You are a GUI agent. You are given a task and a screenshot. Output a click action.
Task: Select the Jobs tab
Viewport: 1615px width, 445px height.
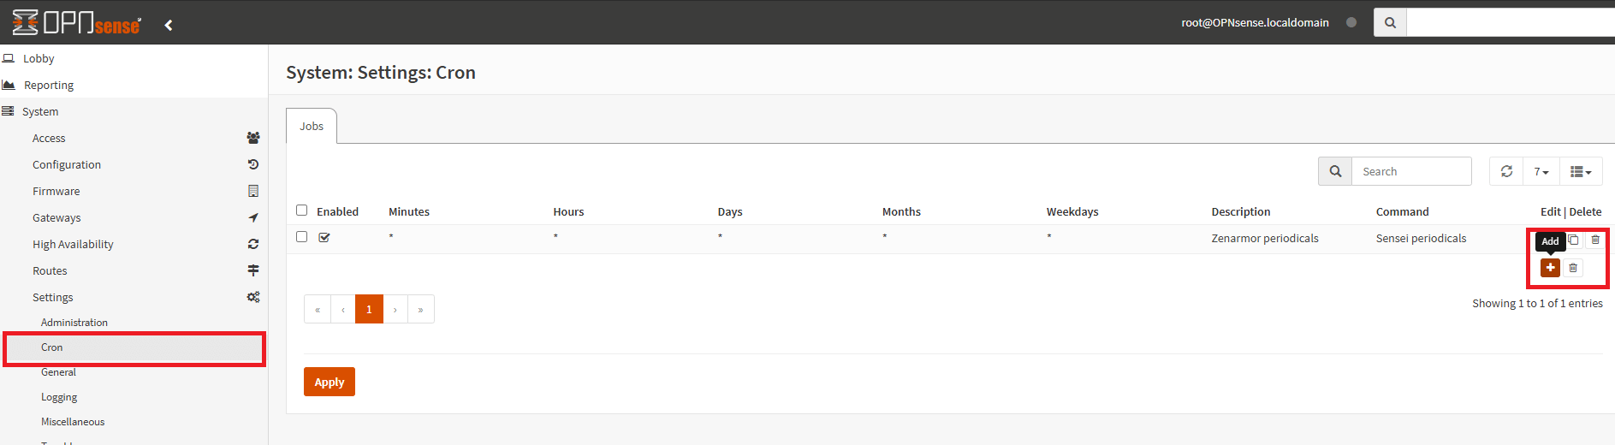312,126
